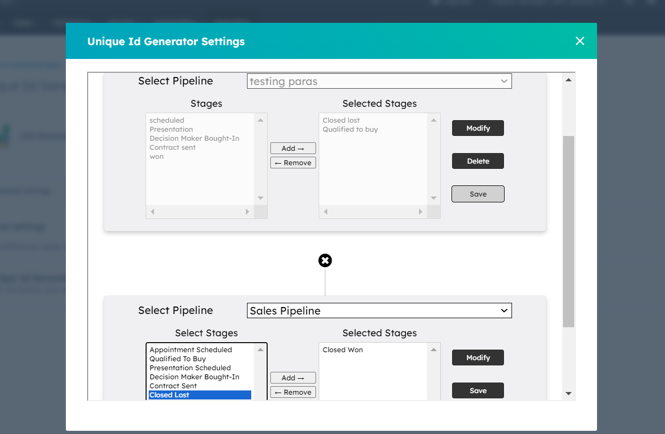Click the dialog vertical scrollbar thumb
This screenshot has width=665, height=434.
coord(568,231)
